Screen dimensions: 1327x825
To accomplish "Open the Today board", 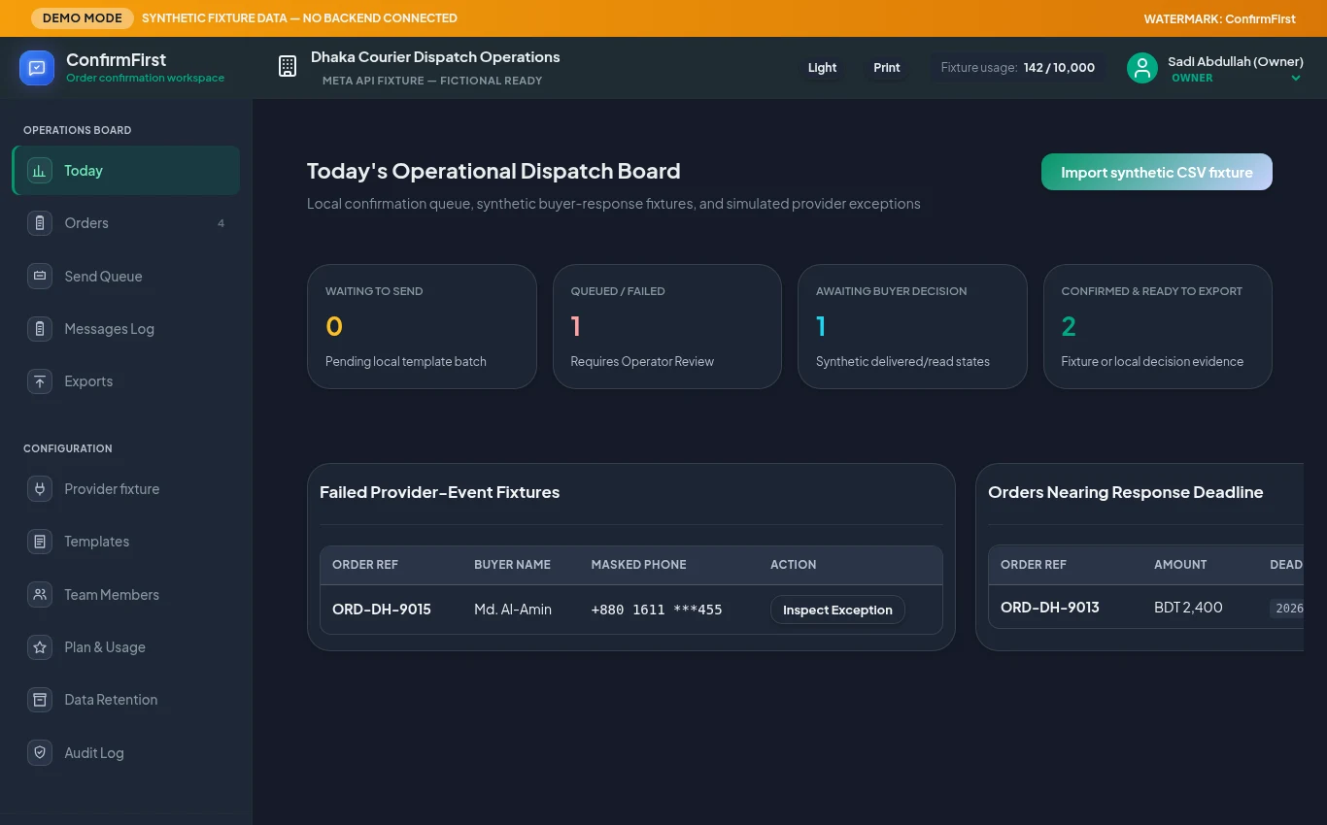I will click(126, 171).
